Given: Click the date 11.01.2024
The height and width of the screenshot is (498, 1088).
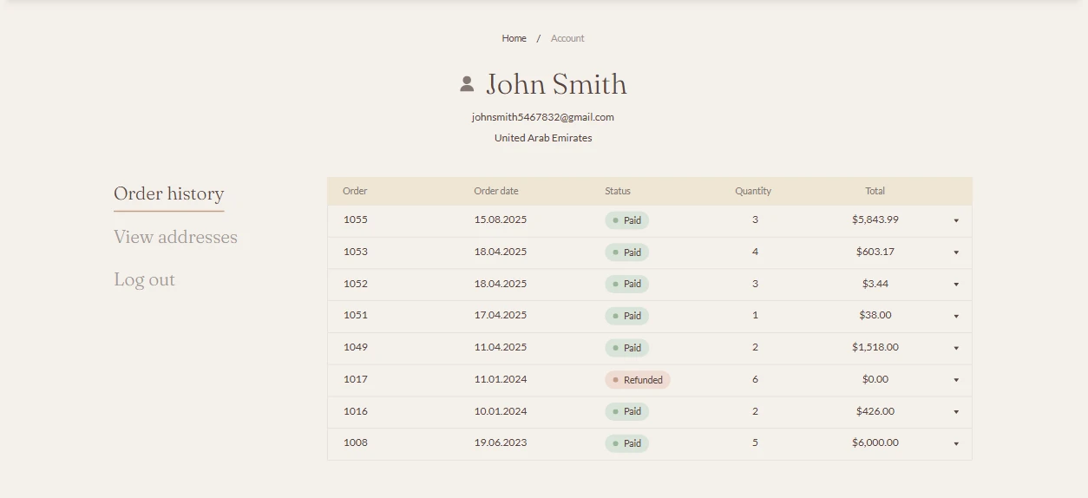Looking at the screenshot, I should point(501,379).
